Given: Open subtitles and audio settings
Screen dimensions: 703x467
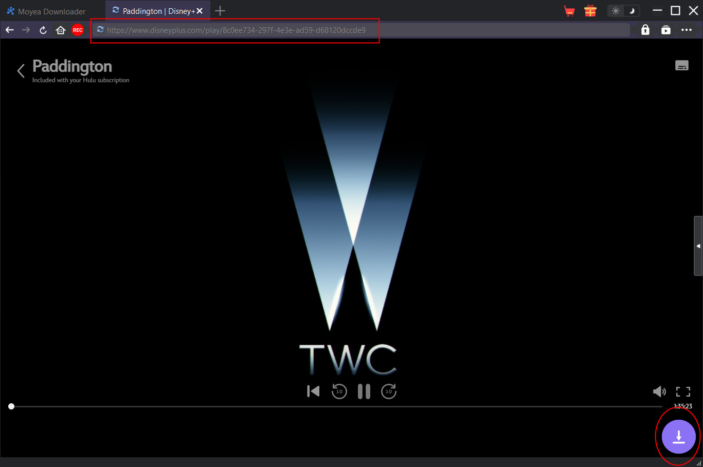Looking at the screenshot, I should coord(681,66).
